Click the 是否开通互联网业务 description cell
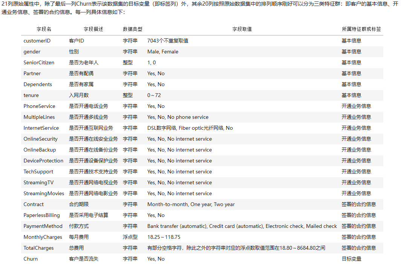 click(91, 128)
